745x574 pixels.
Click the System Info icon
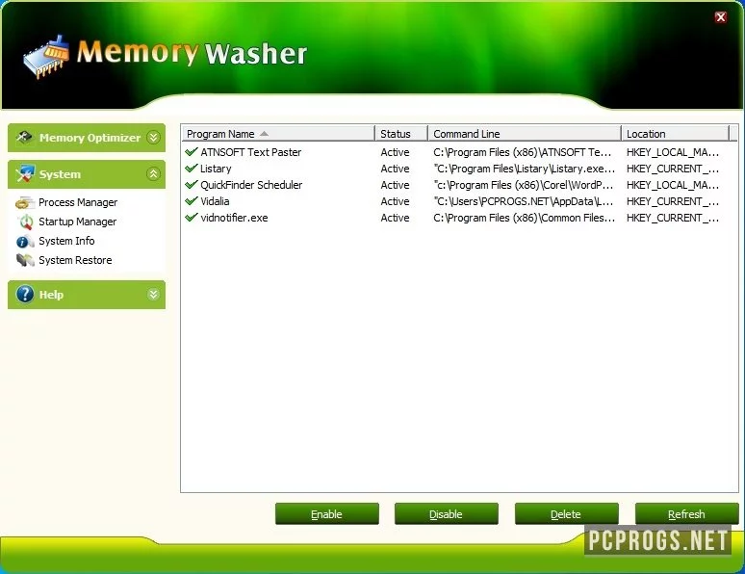click(25, 242)
